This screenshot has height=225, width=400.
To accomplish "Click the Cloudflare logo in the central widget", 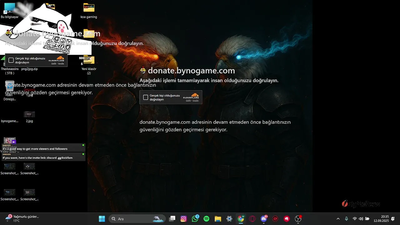I will tap(191, 96).
